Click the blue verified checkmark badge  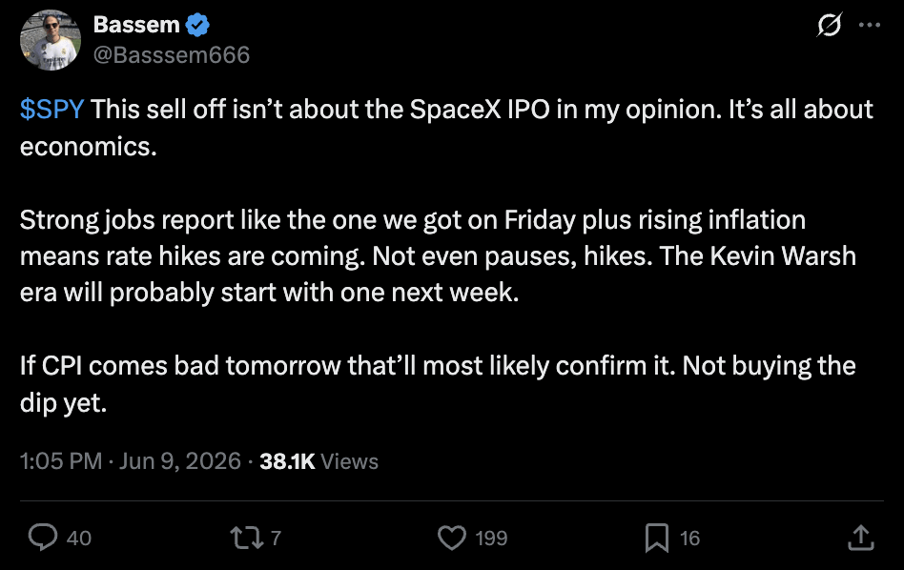click(197, 25)
